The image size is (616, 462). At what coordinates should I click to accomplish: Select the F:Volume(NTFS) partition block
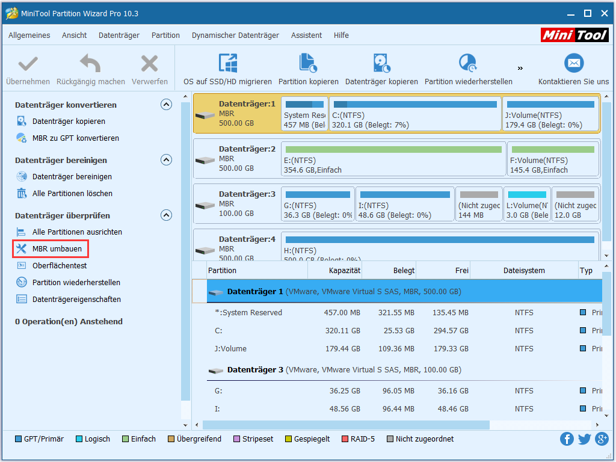tap(553, 159)
